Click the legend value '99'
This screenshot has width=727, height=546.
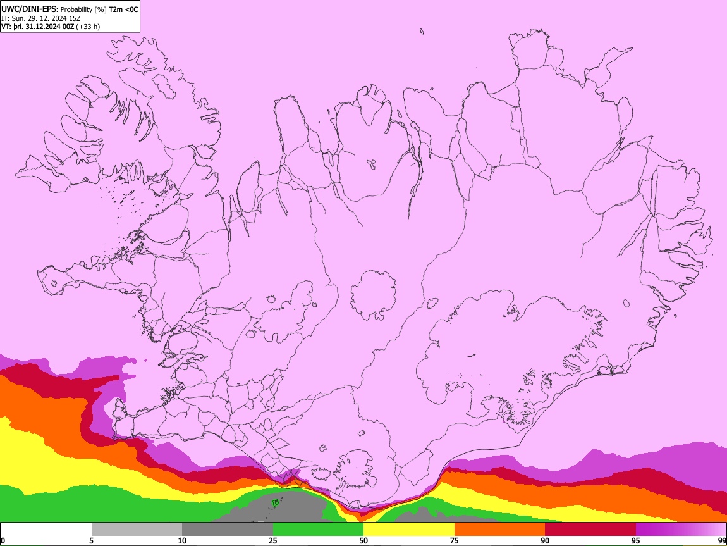click(x=721, y=541)
